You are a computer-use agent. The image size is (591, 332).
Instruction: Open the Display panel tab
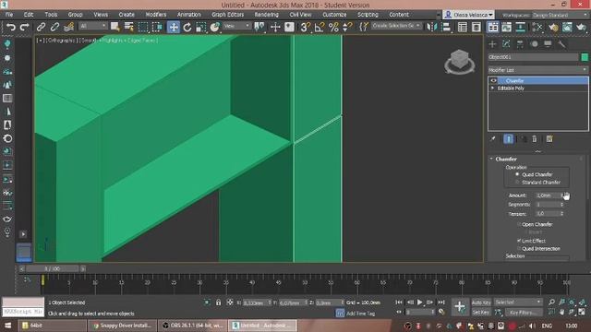coord(548,44)
